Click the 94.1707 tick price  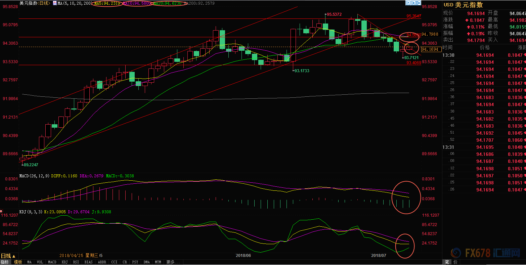click(x=485, y=140)
